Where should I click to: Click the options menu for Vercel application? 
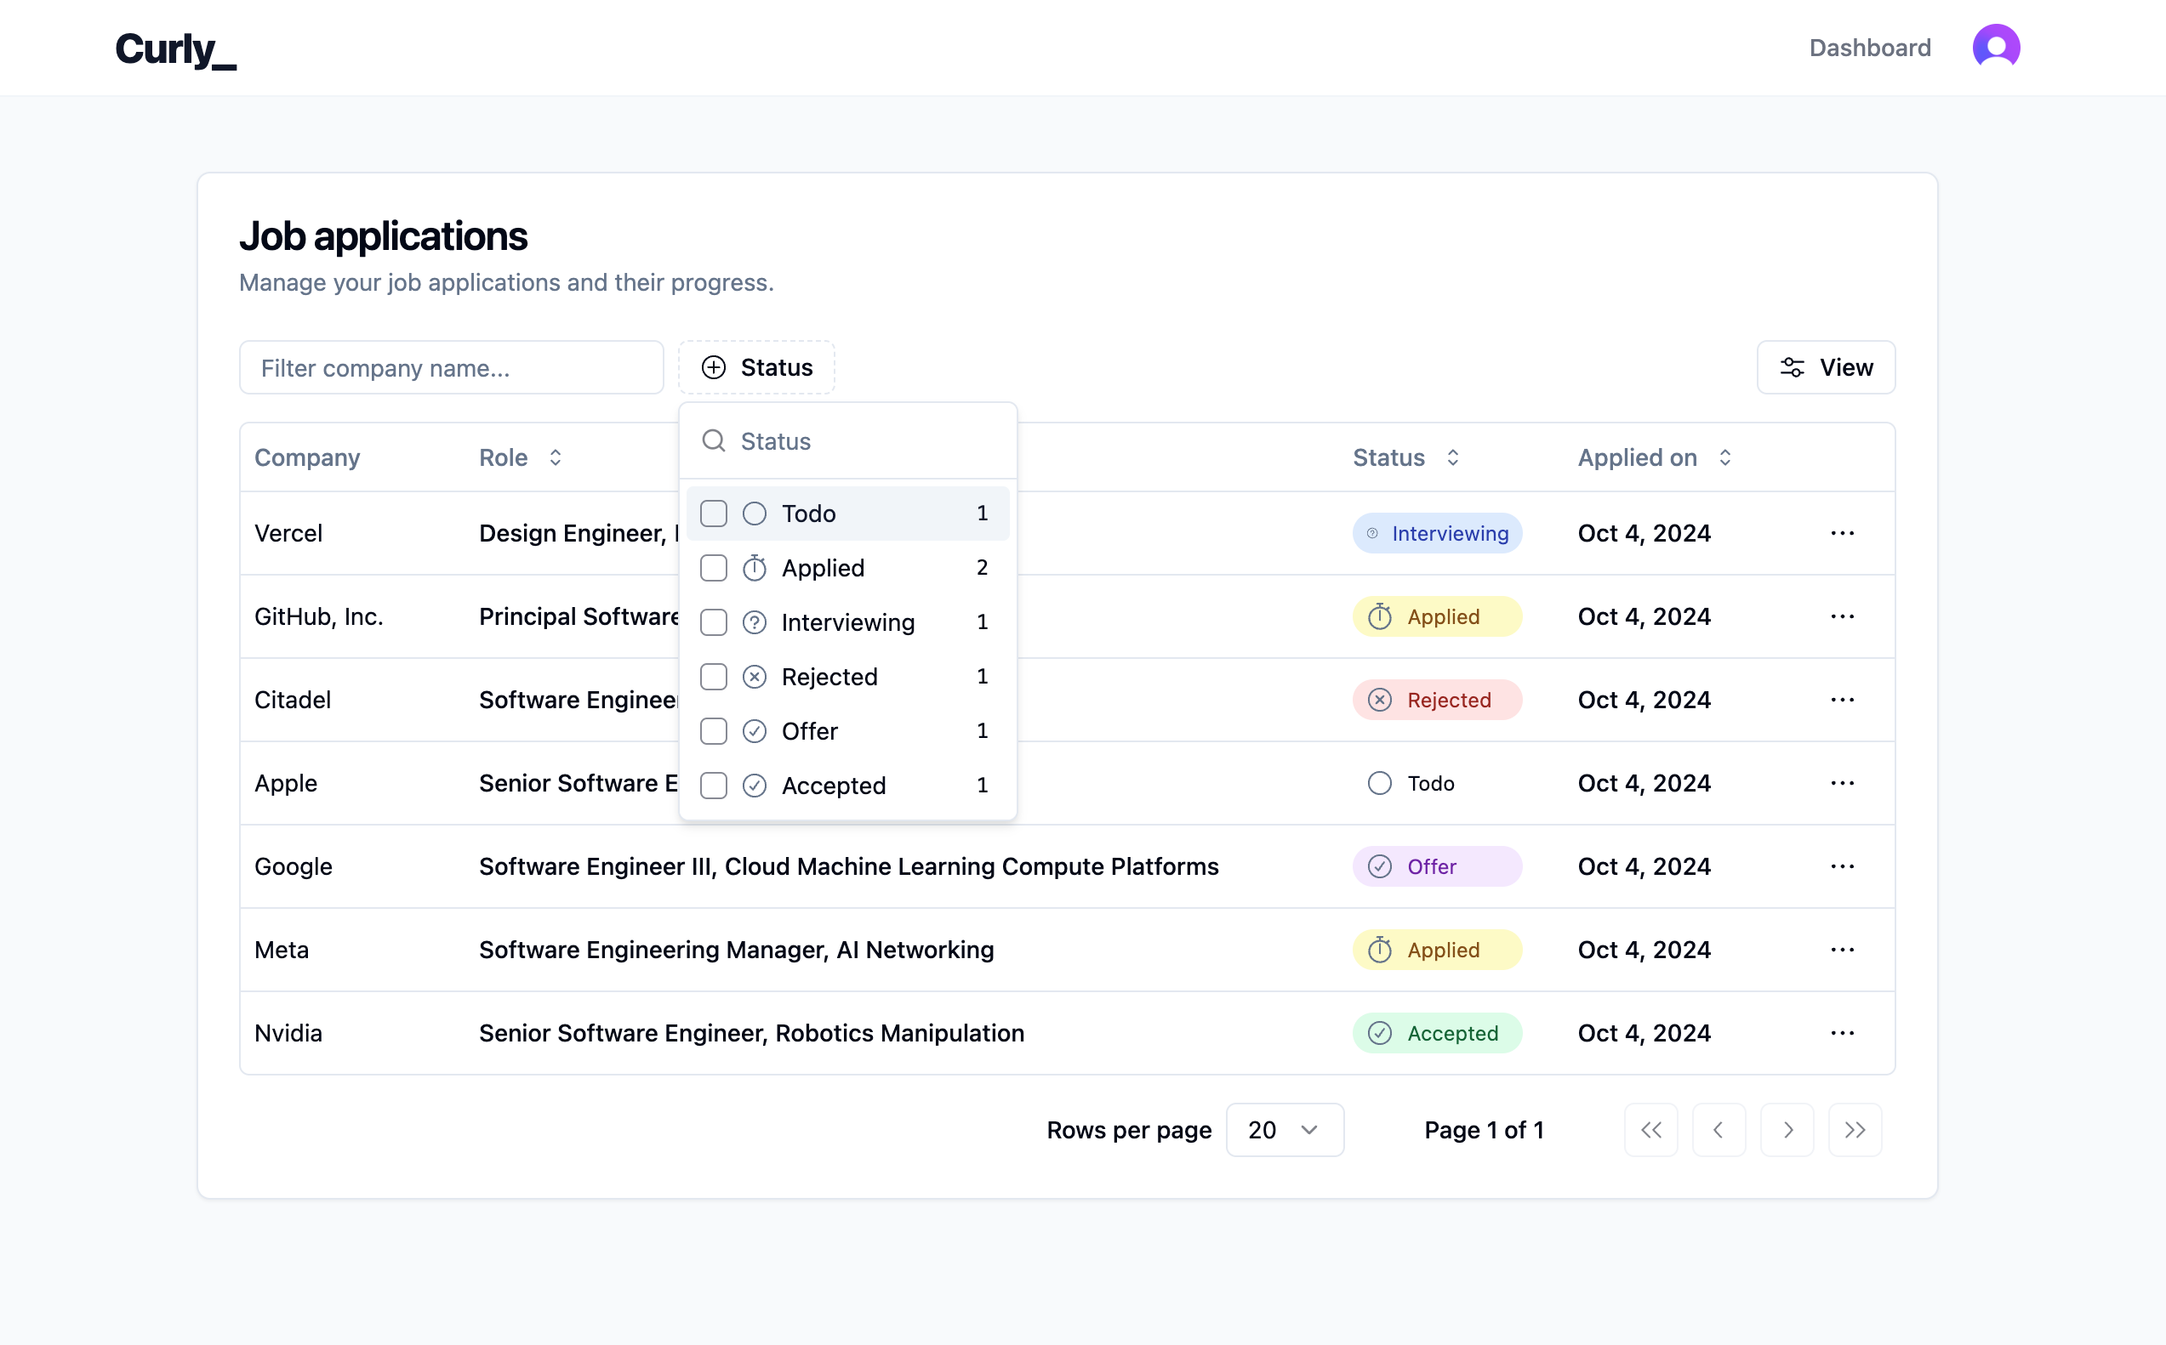click(x=1845, y=533)
